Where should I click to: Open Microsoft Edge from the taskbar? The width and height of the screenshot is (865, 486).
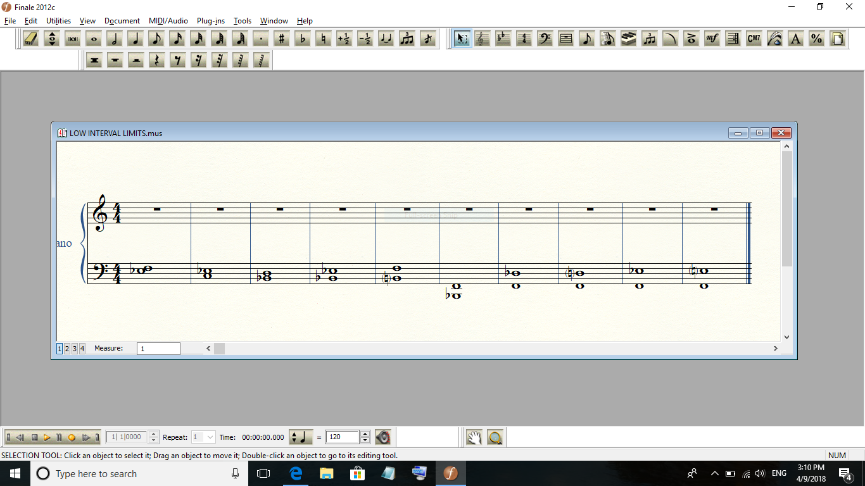pyautogui.click(x=296, y=473)
